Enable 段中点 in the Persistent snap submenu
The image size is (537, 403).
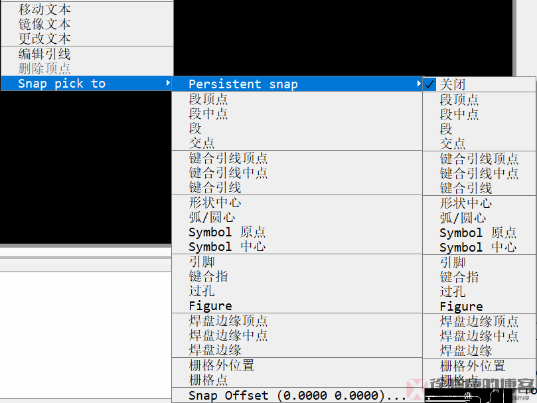click(x=459, y=114)
